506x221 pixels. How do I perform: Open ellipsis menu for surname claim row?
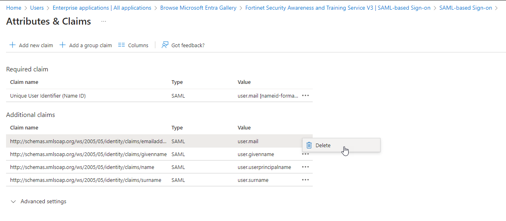pos(305,180)
